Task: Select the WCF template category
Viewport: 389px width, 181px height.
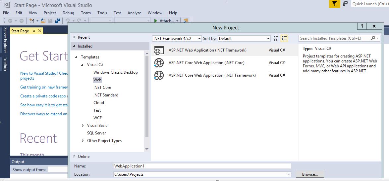Action: 97,118
